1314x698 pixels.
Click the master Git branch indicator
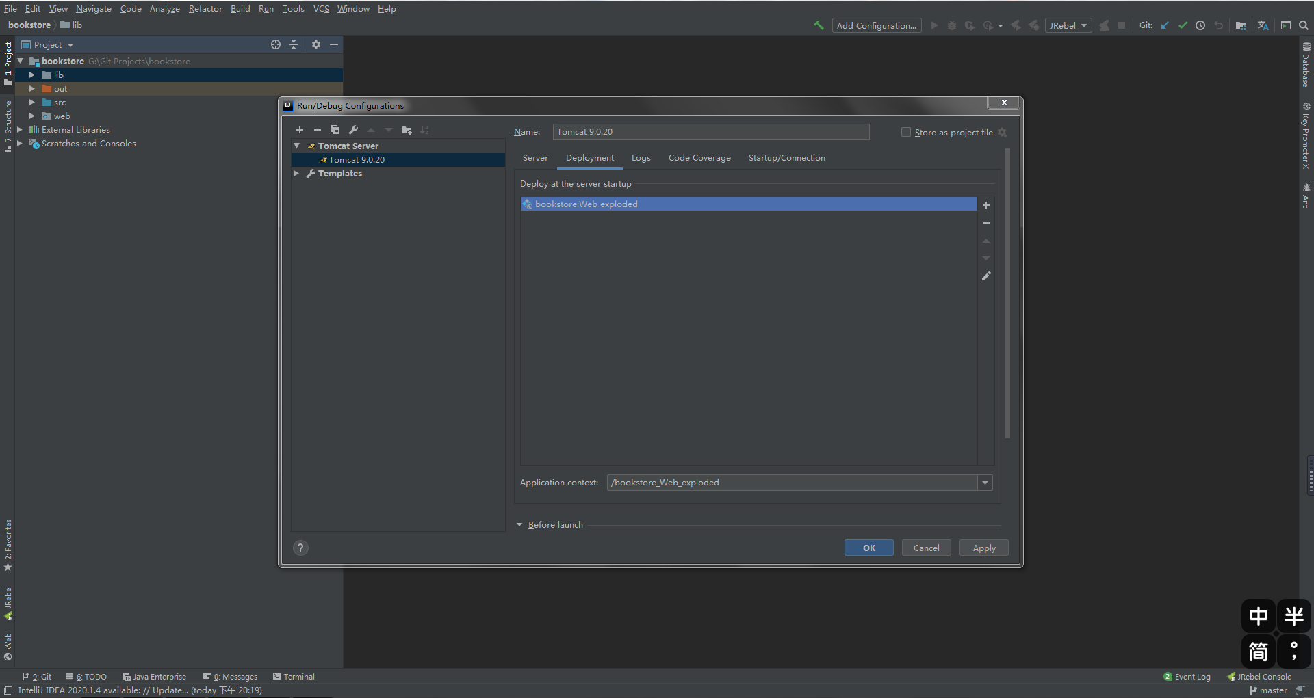click(1268, 690)
